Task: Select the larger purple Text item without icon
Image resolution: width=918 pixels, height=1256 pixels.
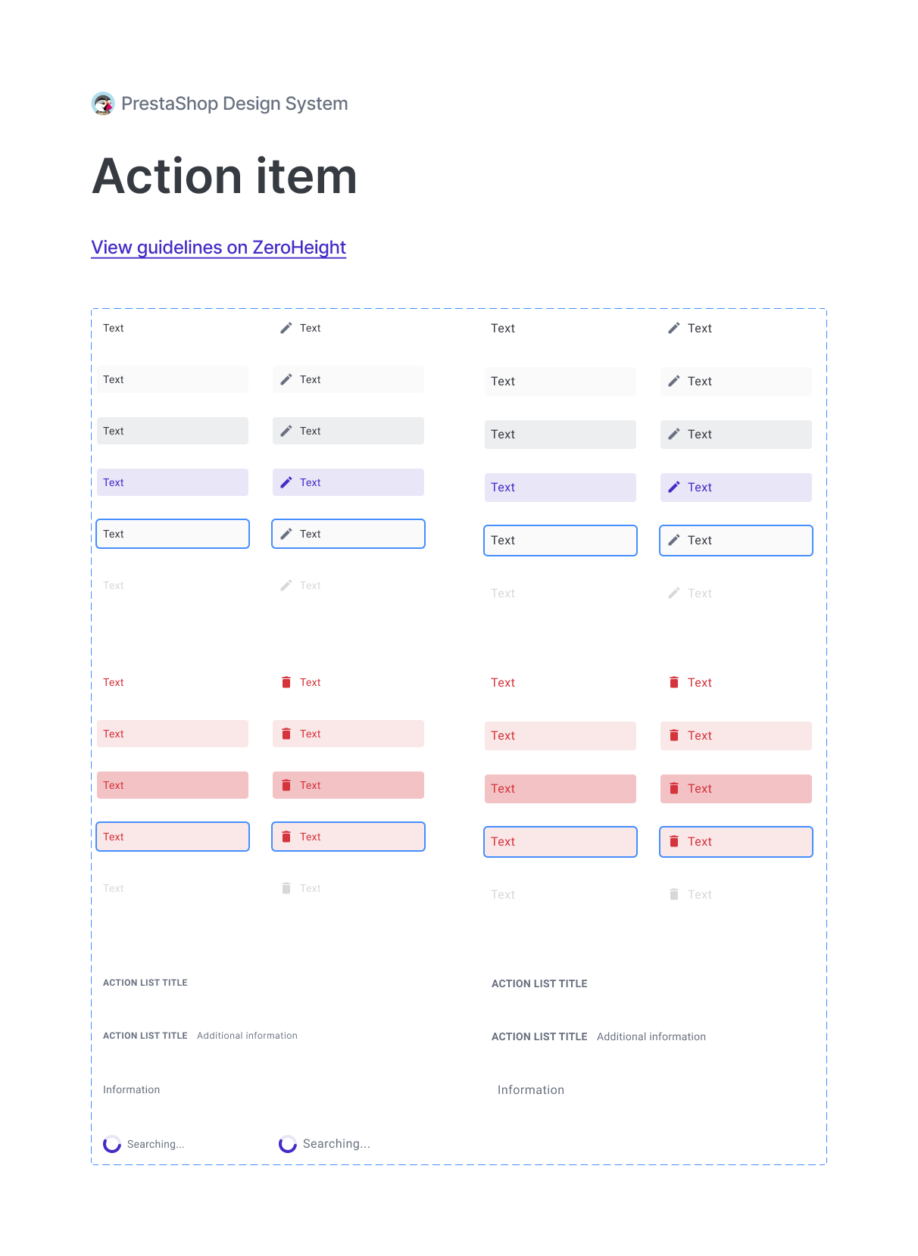Action: [560, 487]
